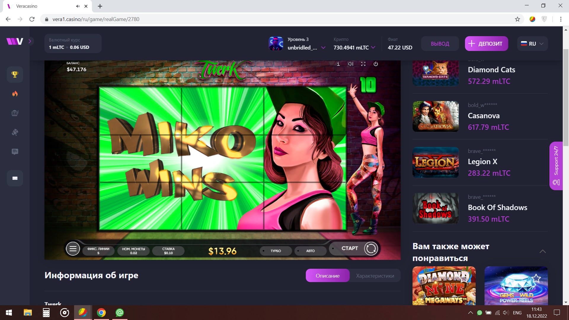
Task: Open the hot games flame icon
Action: coord(15,94)
